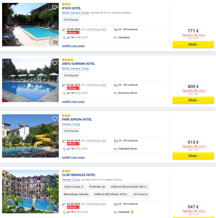Expand all prices for Ipsos Hotel
The height and width of the screenshot is (218, 216).
tap(73, 46)
